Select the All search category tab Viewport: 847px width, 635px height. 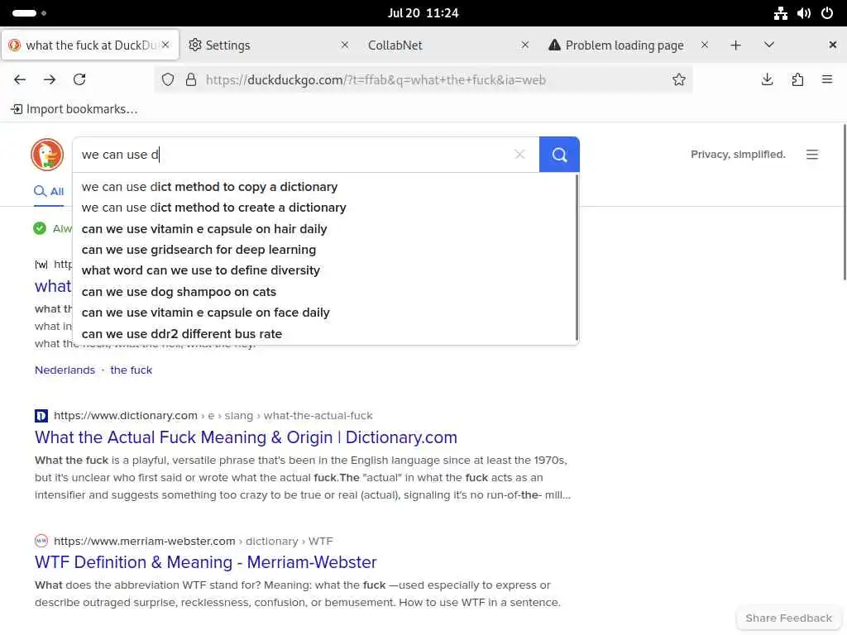(x=49, y=191)
